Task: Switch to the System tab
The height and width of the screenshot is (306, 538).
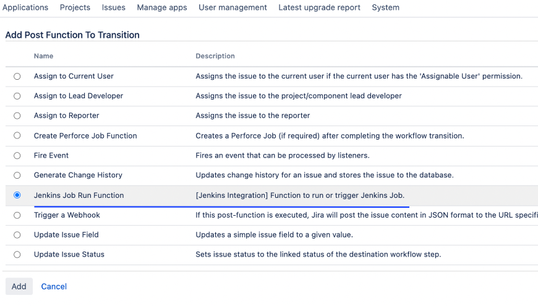Action: [x=385, y=7]
